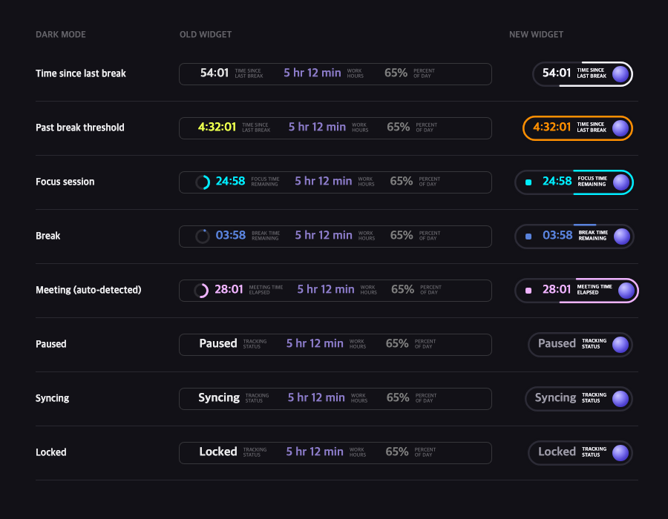Click pink stop square in Meeting new widget

528,291
